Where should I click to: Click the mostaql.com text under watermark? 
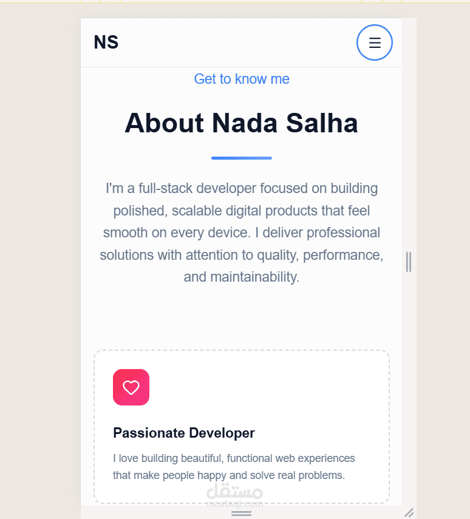(x=234, y=503)
